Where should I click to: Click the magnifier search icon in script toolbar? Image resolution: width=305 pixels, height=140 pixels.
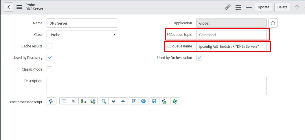click(104, 101)
